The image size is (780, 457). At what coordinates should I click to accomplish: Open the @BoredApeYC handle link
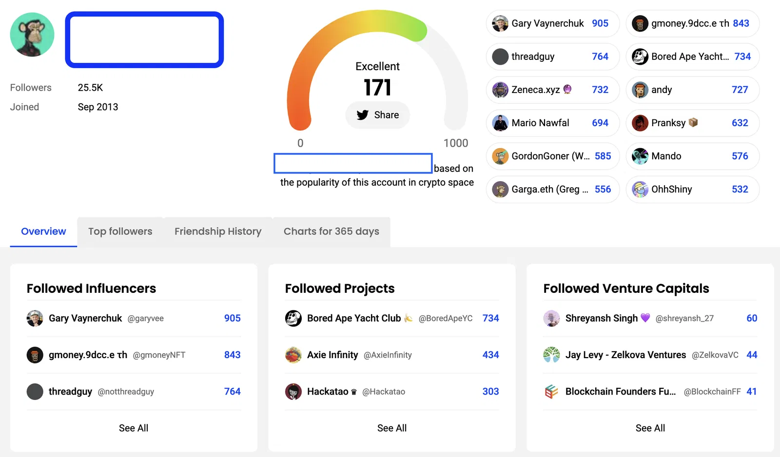pyautogui.click(x=446, y=319)
